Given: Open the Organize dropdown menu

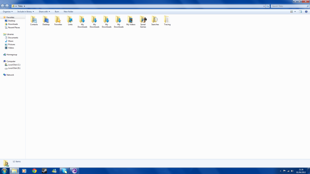Looking at the screenshot, I should pos(8,12).
